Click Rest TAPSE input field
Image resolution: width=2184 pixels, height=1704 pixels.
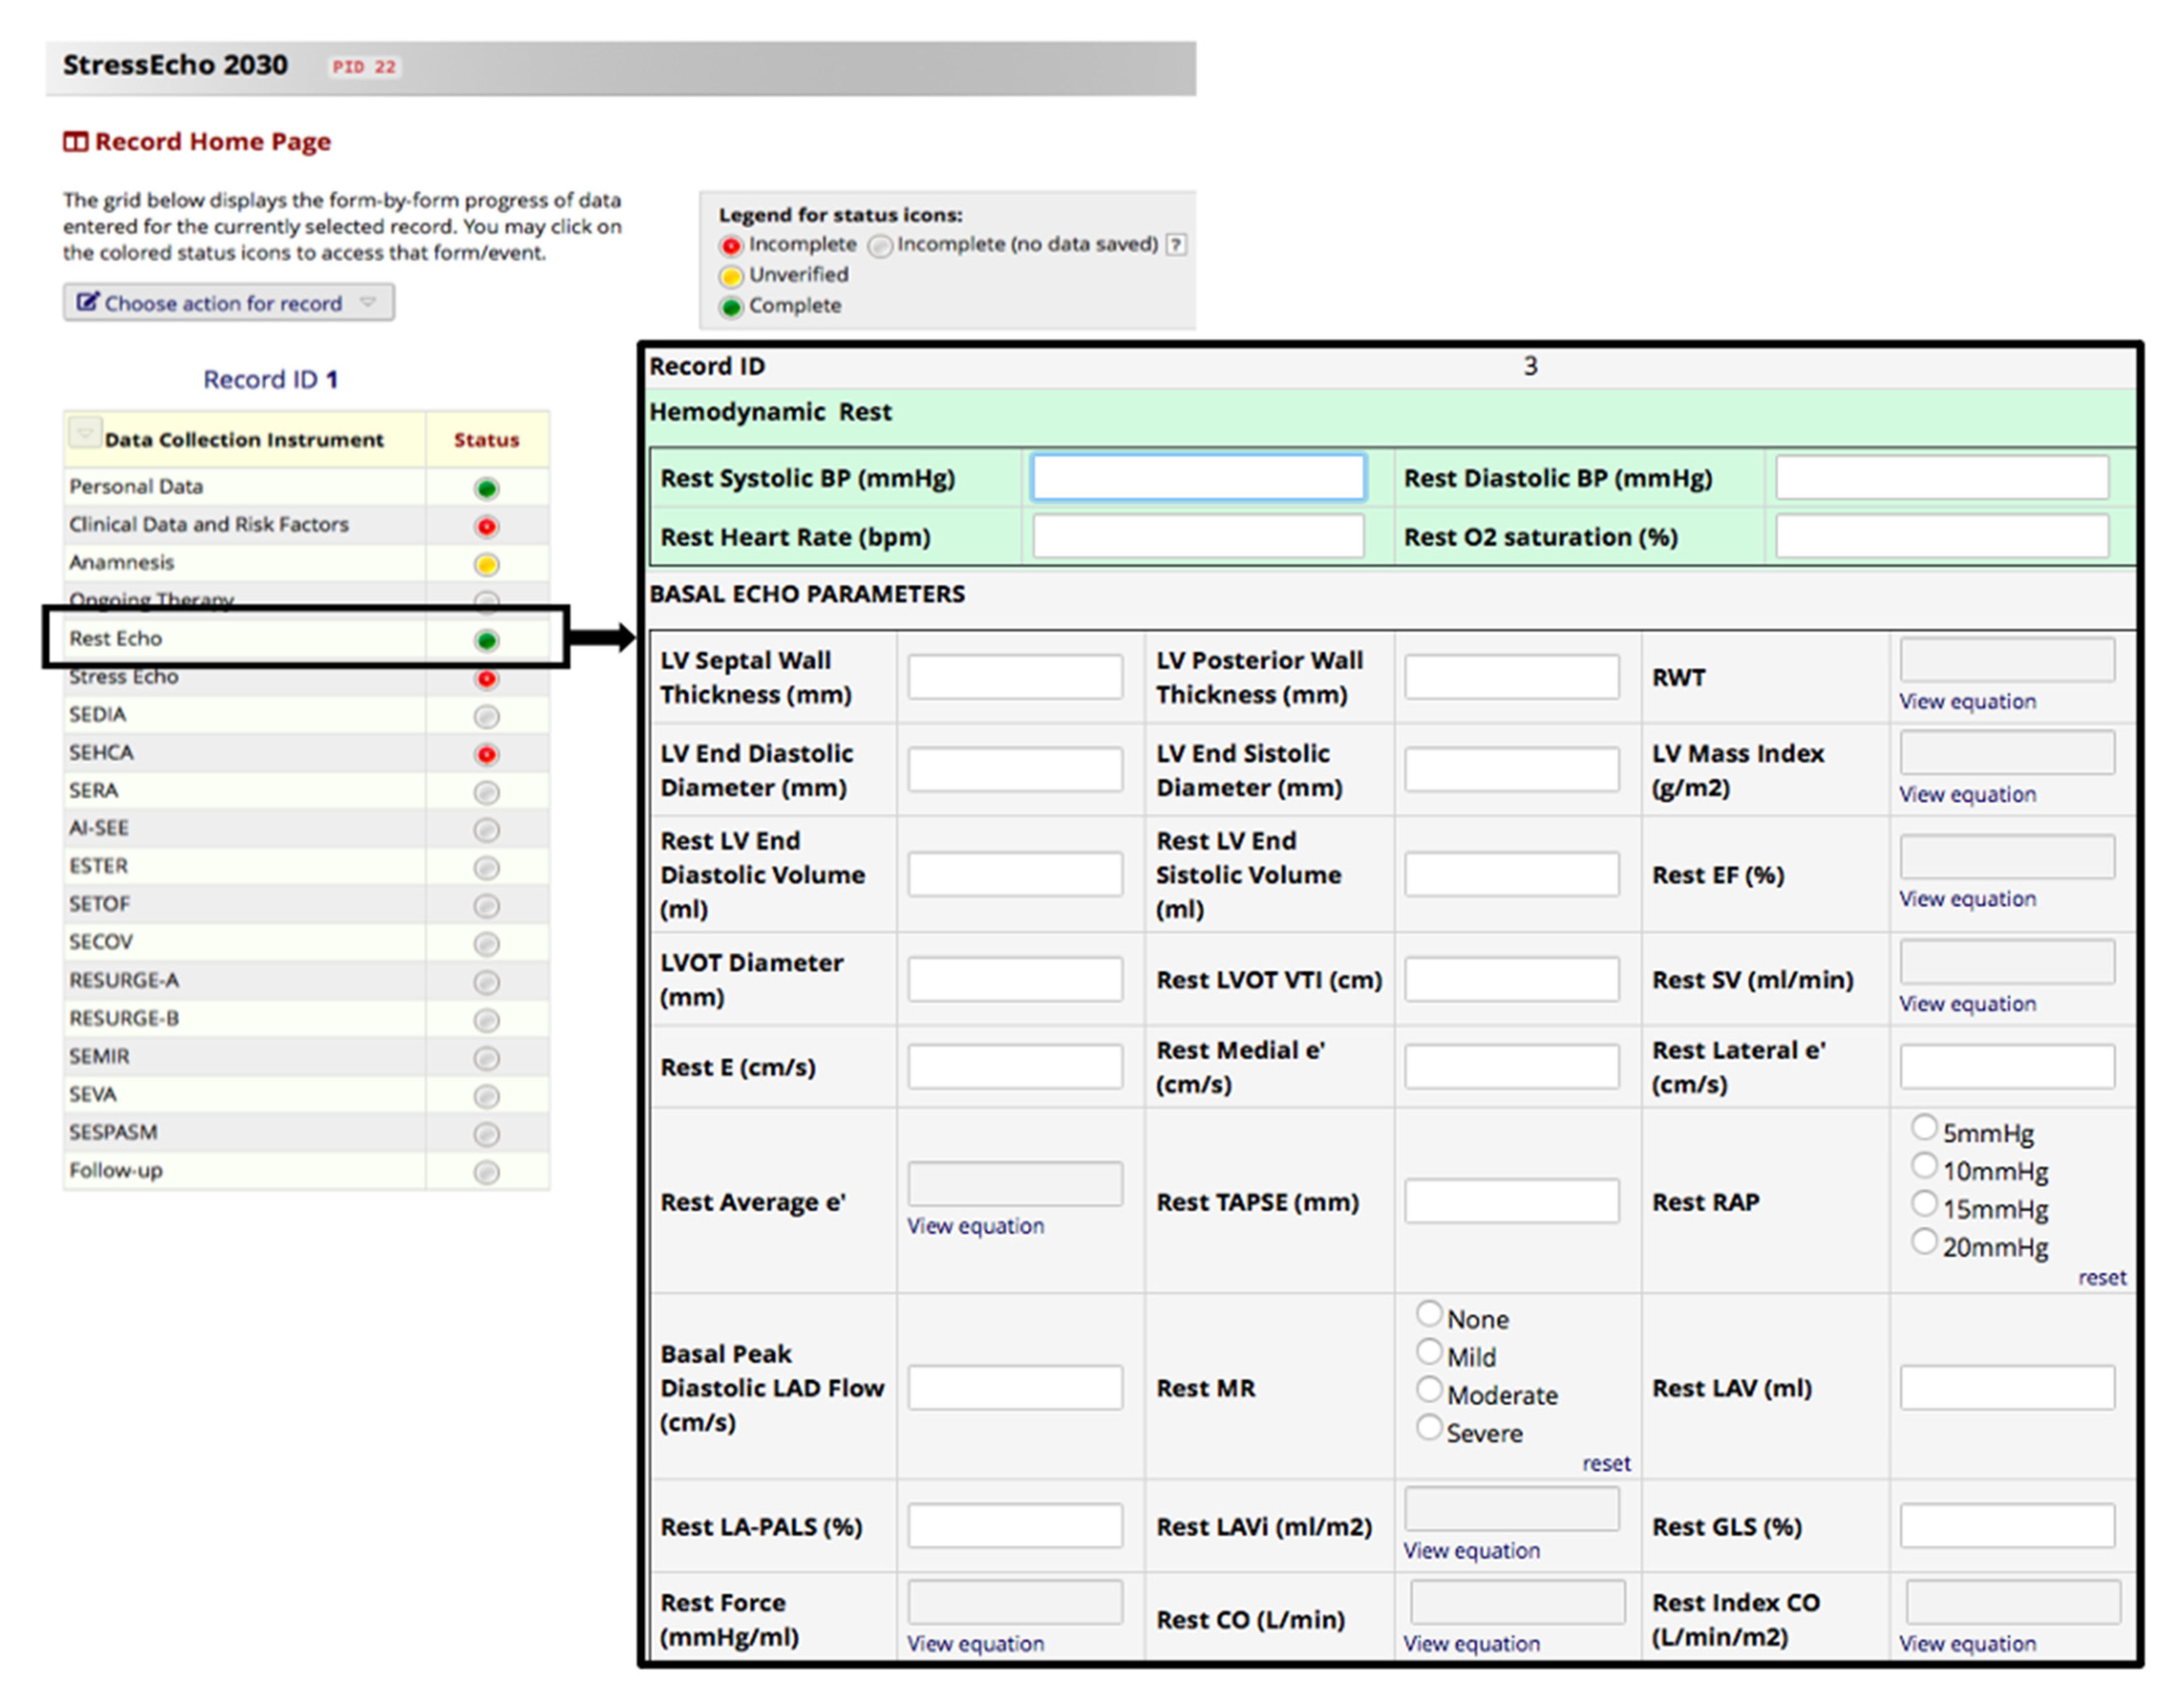point(1511,1202)
